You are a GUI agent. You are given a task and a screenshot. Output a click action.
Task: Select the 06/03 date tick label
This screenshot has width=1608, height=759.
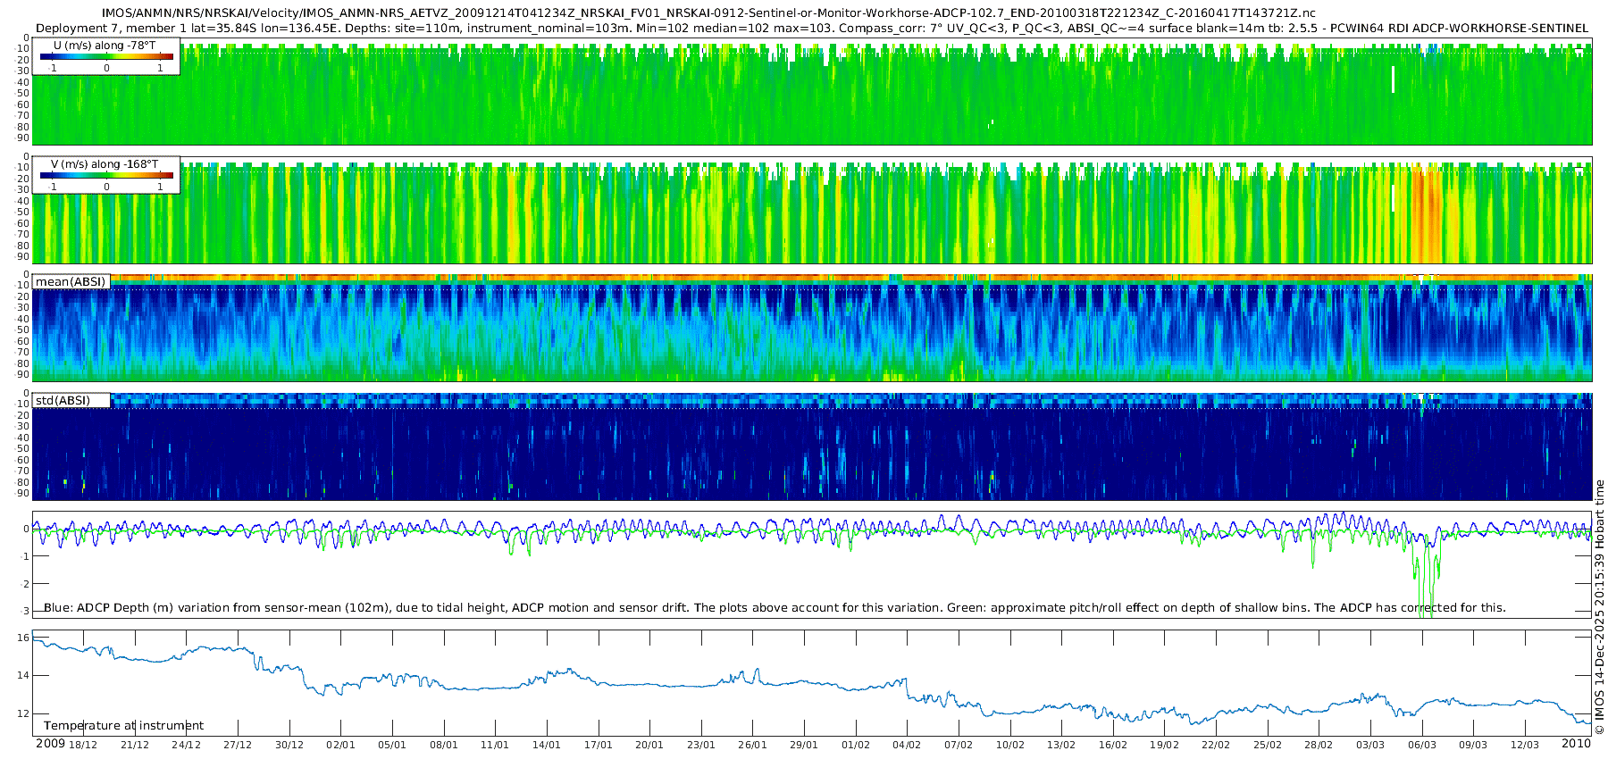pos(1422,745)
